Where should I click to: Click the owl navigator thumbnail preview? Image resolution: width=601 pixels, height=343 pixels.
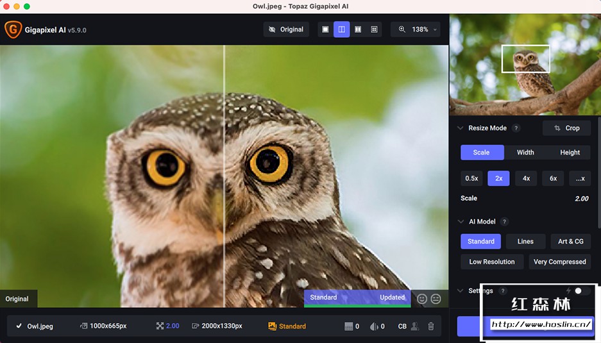(525, 65)
